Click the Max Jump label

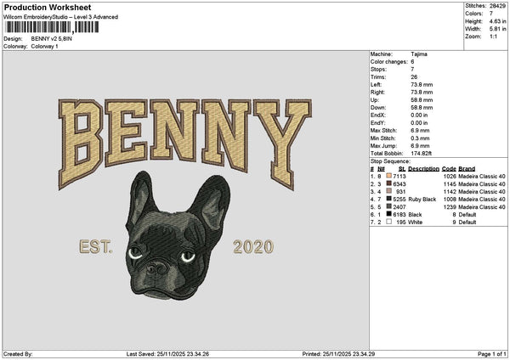(383, 145)
